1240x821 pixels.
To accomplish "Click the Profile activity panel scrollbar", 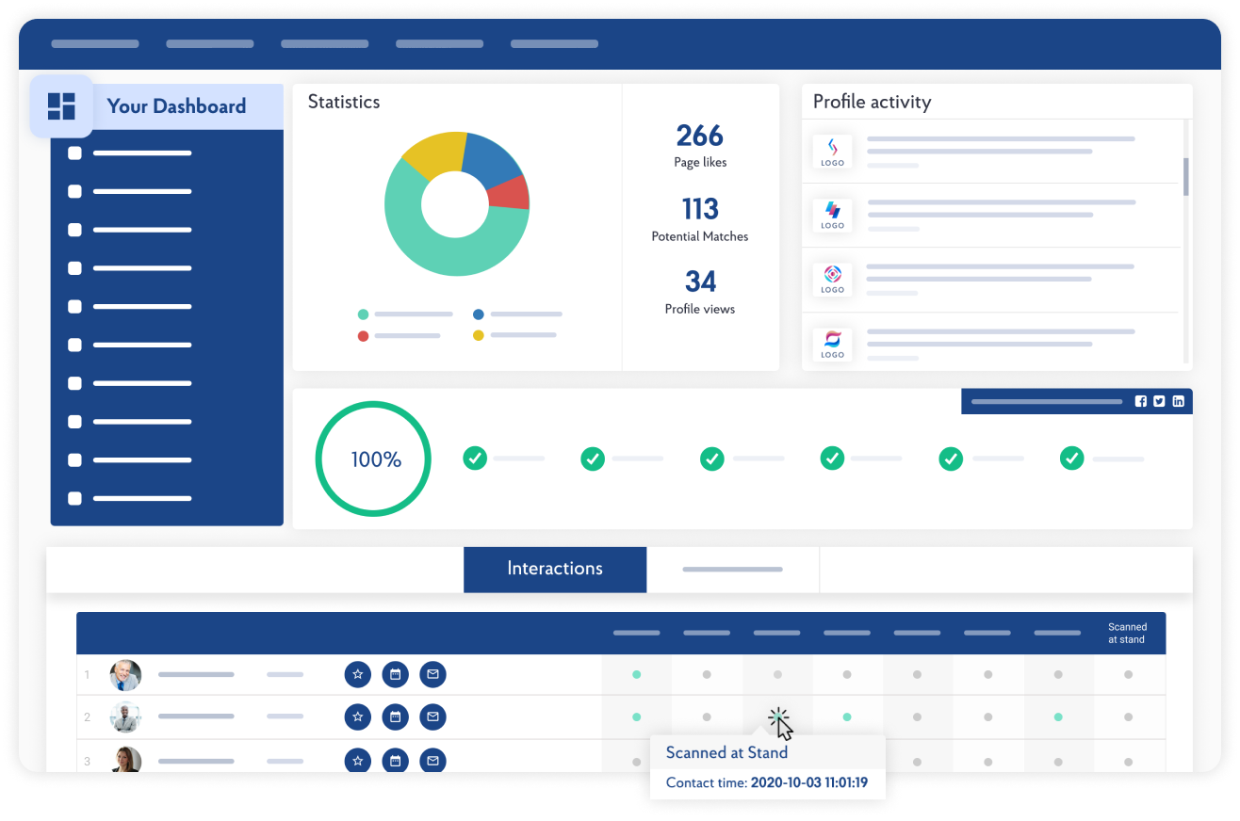I will click(x=1185, y=177).
